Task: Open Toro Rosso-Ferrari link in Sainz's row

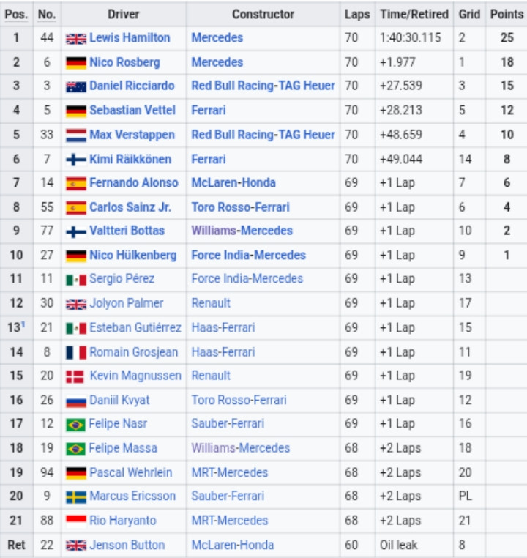Action: pyautogui.click(x=240, y=207)
